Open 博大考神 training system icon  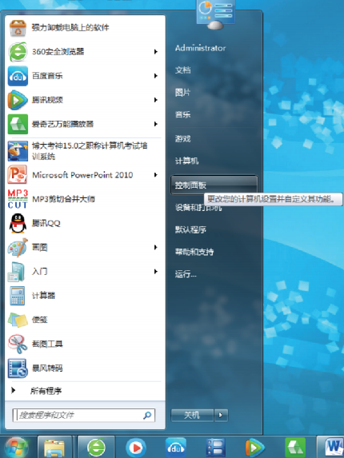coord(18,151)
